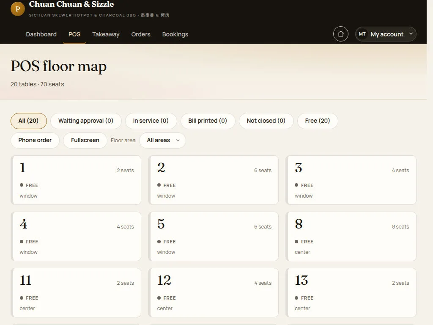
Task: Open table 1 card with 2 seats
Action: coord(76,180)
